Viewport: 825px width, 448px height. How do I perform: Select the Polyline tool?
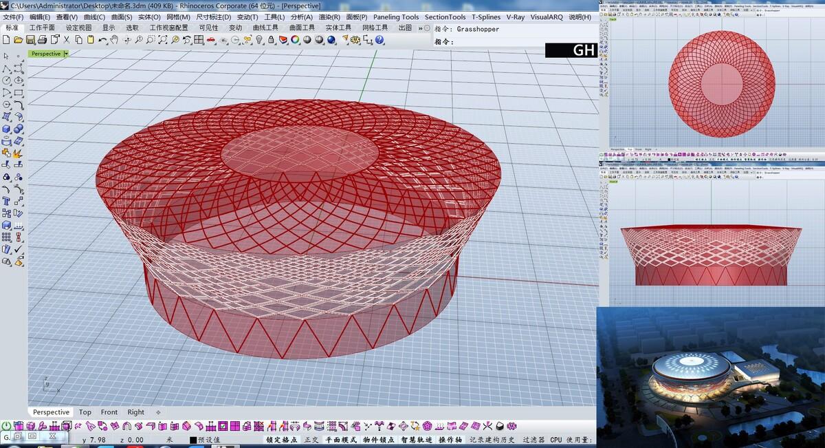click(x=6, y=68)
